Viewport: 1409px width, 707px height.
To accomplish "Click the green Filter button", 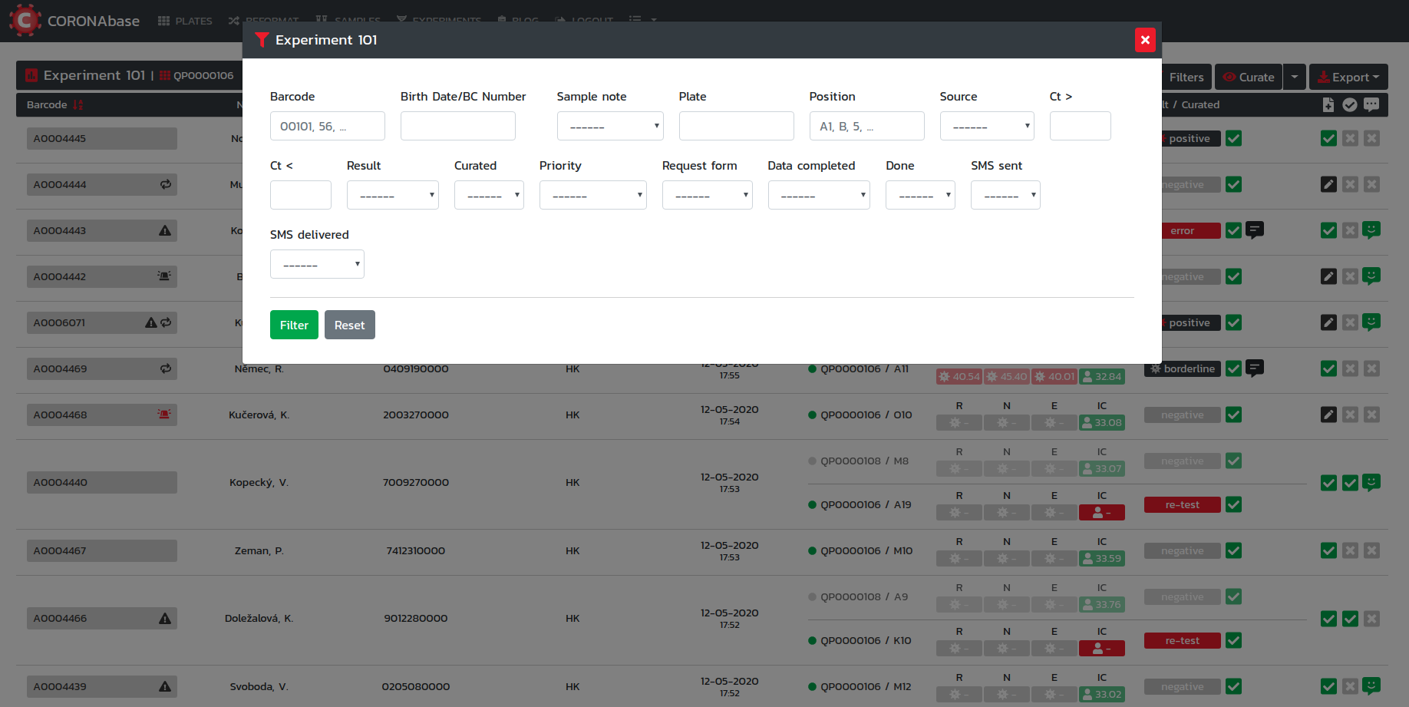I will (x=294, y=325).
